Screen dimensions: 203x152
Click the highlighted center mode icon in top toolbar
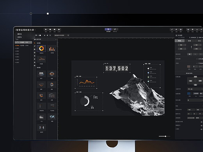click(108, 29)
